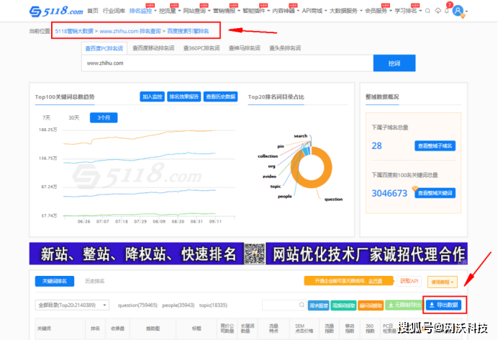Click the 查看整域子域名 button

click(435, 146)
